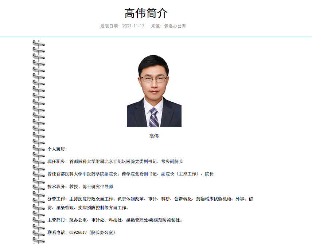Click the name caption under the photo
This screenshot has height=244, width=312.
(154, 136)
